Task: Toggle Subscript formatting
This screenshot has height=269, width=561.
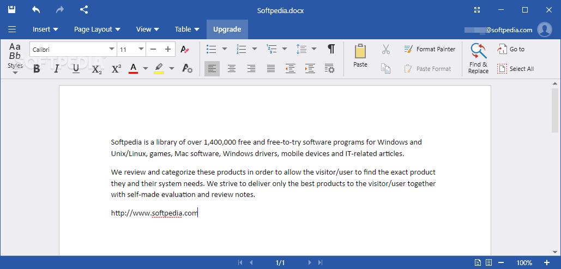Action: (96, 69)
